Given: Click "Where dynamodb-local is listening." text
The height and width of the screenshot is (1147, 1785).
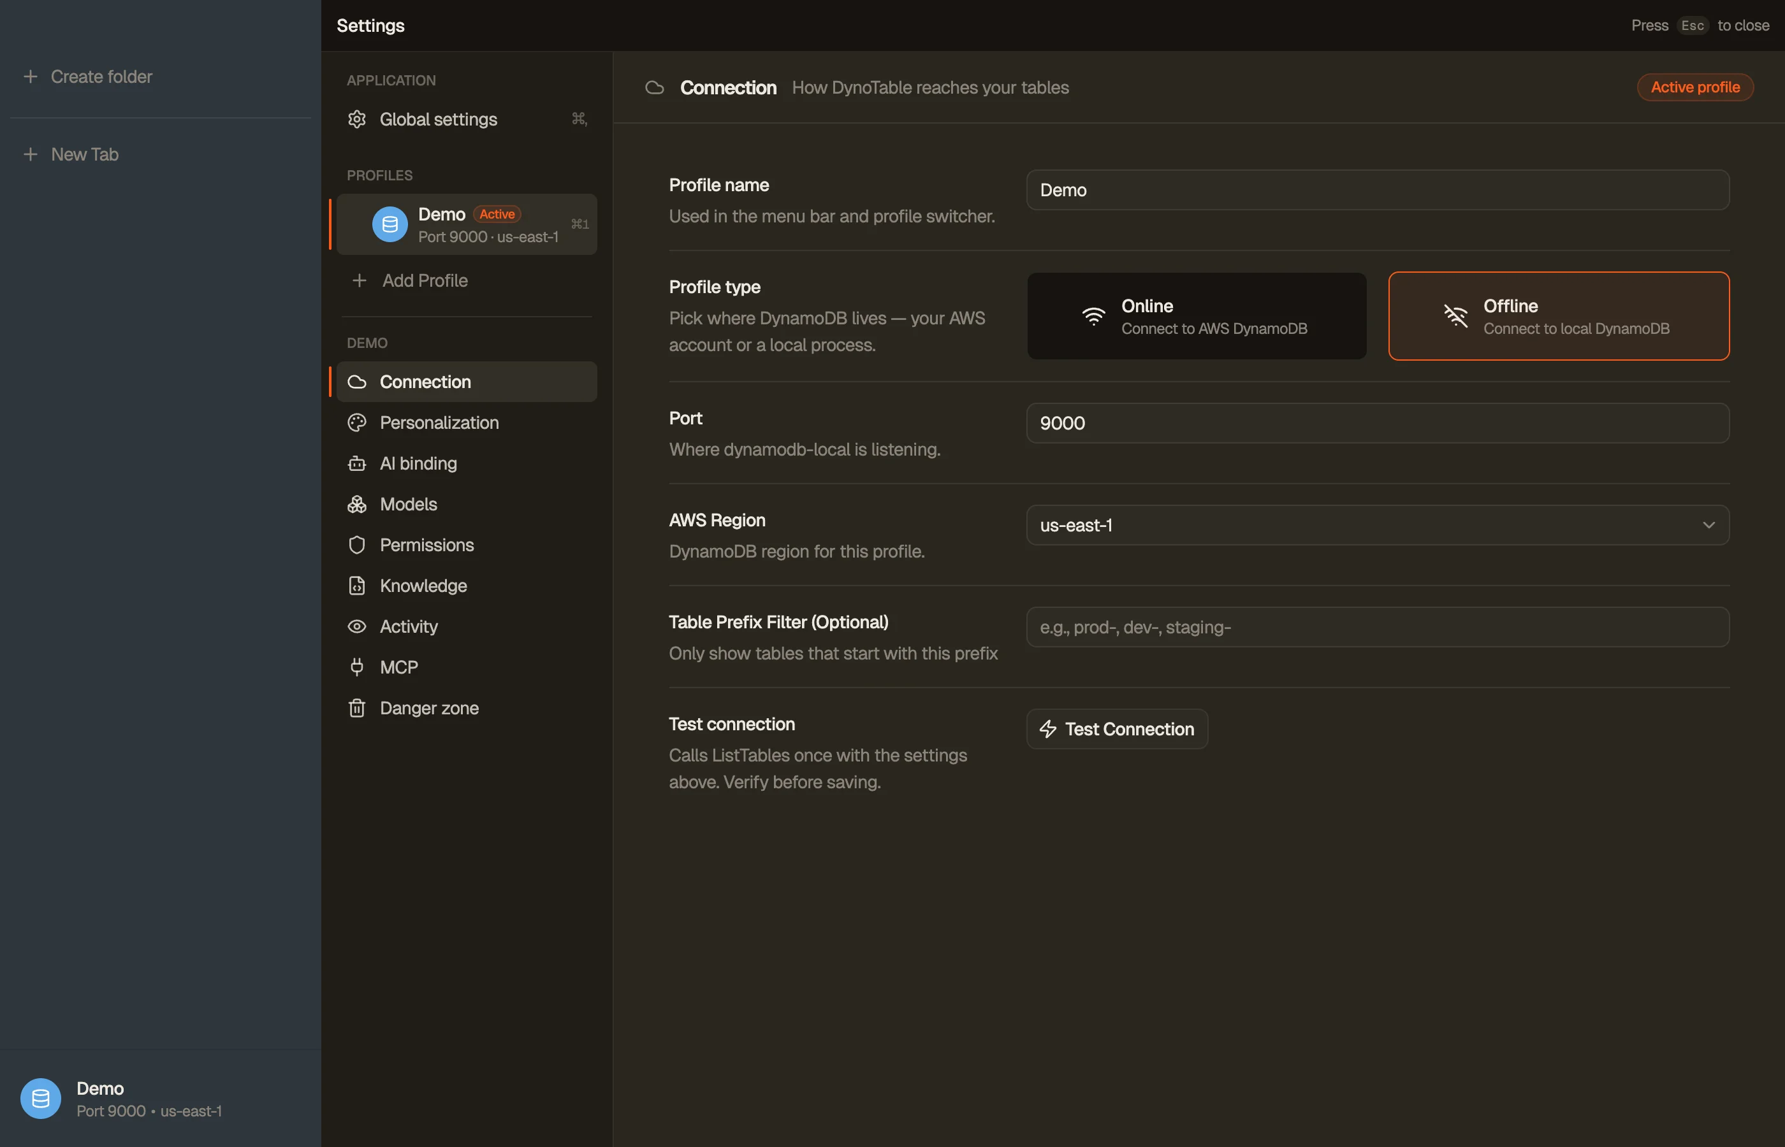Looking at the screenshot, I should click(805, 450).
